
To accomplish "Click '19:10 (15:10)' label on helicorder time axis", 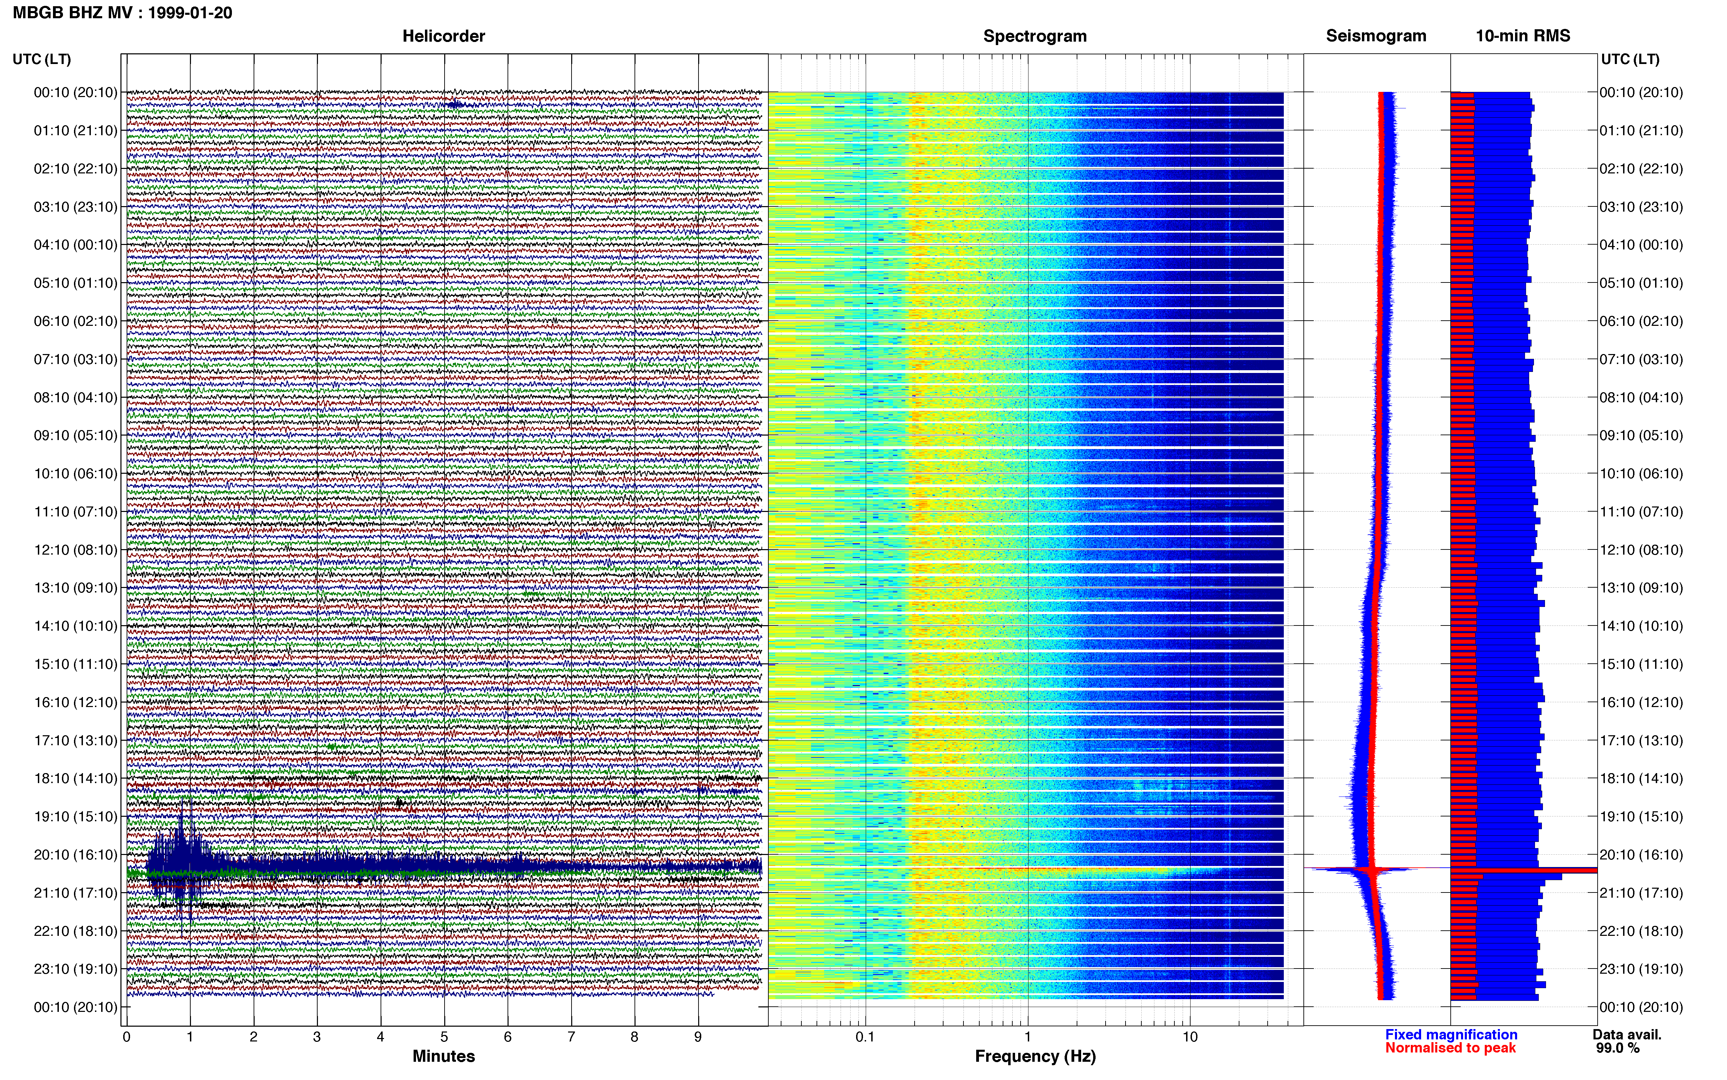I will click(x=76, y=816).
